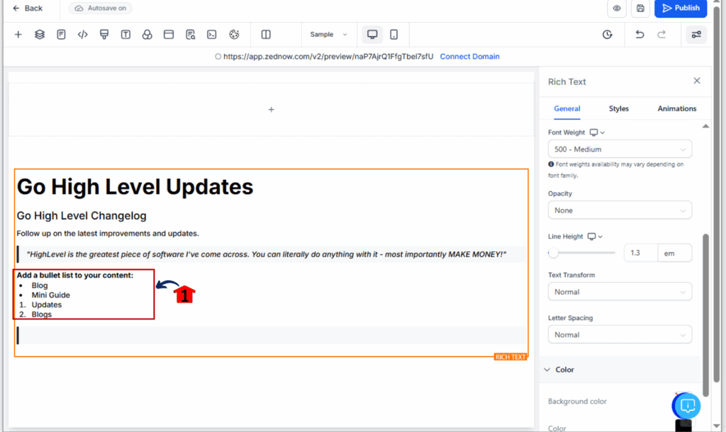Click the Mini Guide bullet item
Image resolution: width=726 pixels, height=432 pixels.
tap(51, 295)
